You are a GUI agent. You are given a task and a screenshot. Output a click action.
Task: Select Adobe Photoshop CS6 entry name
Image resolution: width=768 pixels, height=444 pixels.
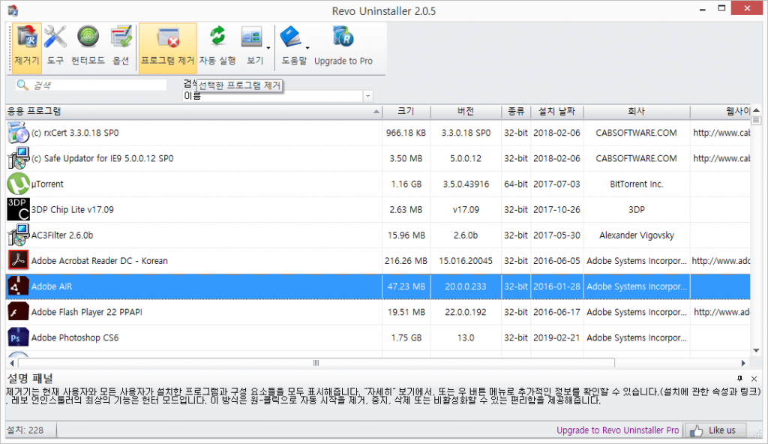(75, 337)
